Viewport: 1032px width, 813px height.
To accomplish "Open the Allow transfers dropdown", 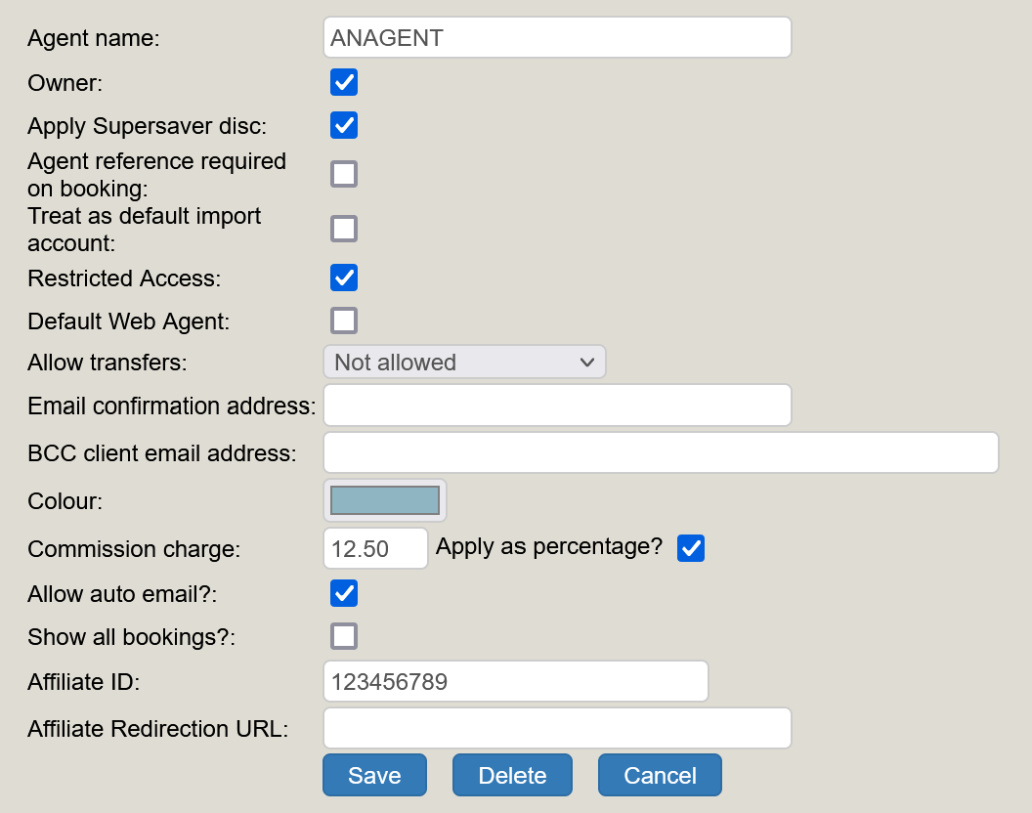I will pyautogui.click(x=464, y=362).
